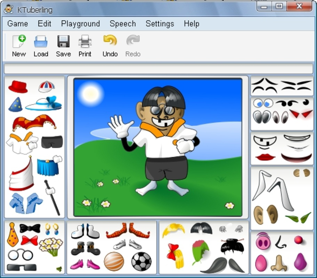Pick the toothy grin mouth
317x278 pixels.
pyautogui.click(x=265, y=142)
